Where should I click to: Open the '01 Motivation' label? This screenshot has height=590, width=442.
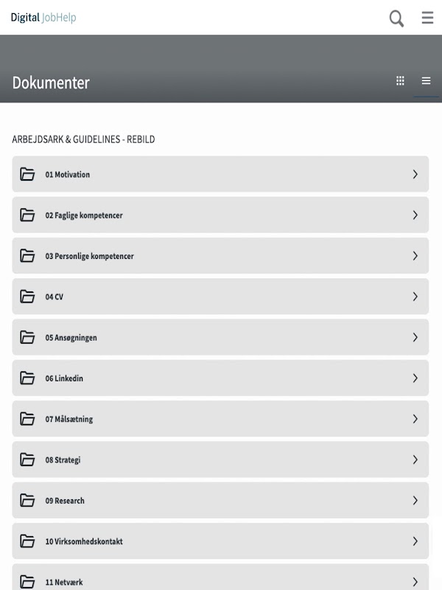[68, 175]
